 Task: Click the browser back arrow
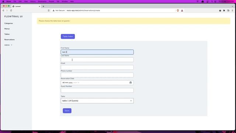tap(3, 11)
